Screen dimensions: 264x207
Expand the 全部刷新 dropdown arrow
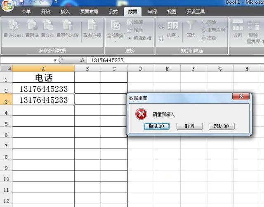[115, 41]
